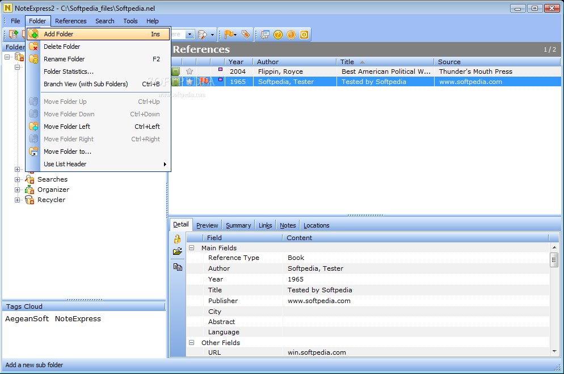The image size is (564, 374).
Task: Expand the Recycler tree node
Action: (x=17, y=200)
